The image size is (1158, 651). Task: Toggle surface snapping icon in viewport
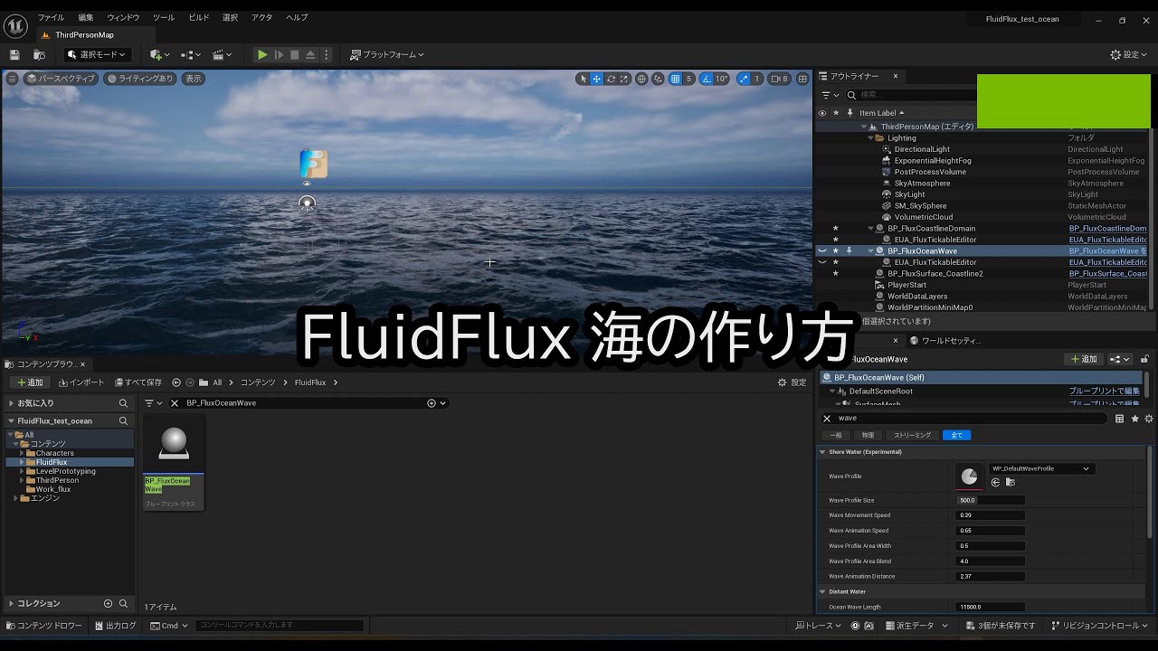point(658,79)
